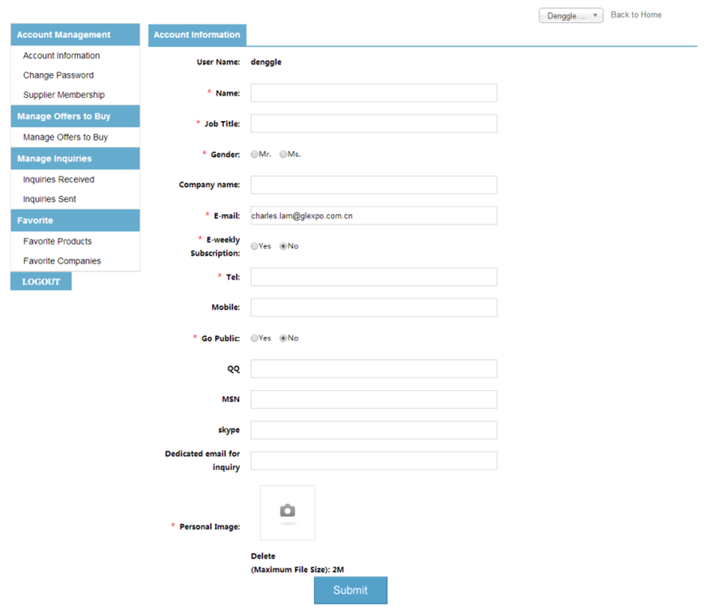Open Manage Offers to Buy sidebar link
Screen dimensions: 706x614
point(65,137)
